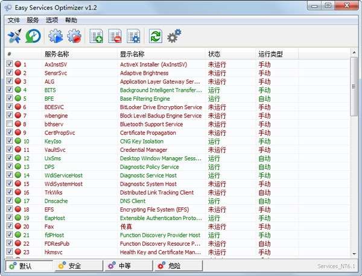Click the scrollbar down arrow

[354, 254]
